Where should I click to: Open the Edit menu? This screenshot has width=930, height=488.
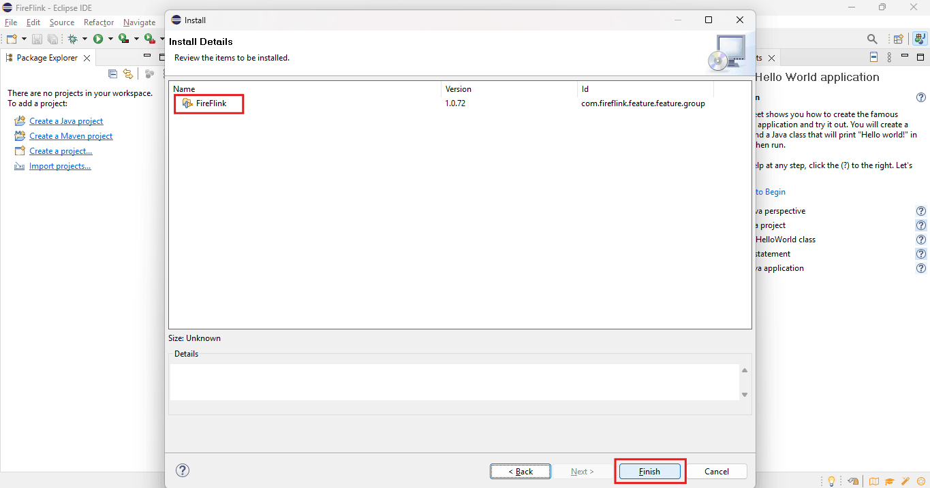pyautogui.click(x=33, y=22)
